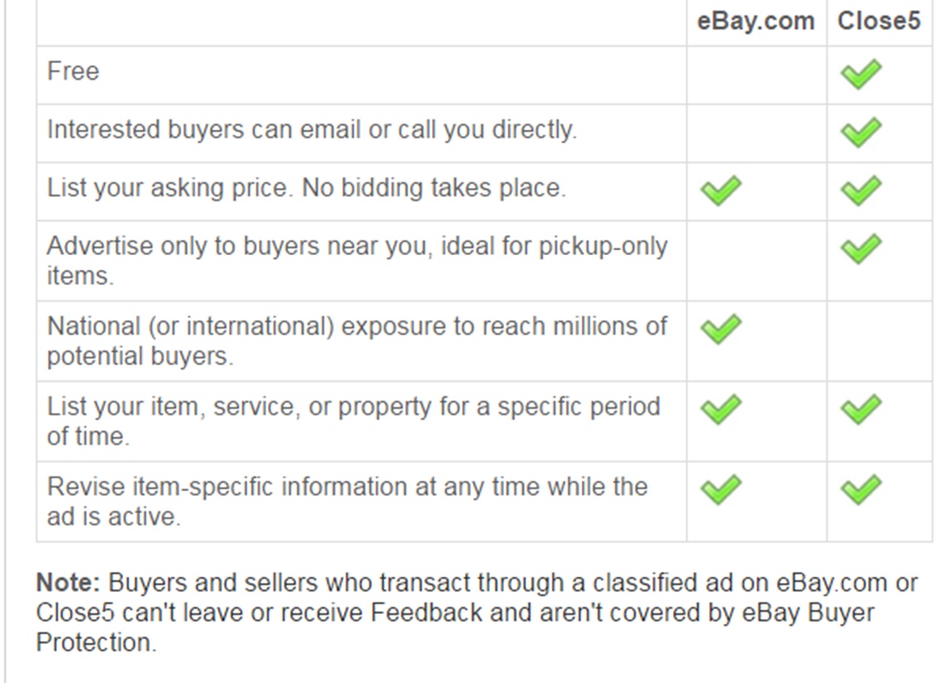
Task: Click "Advertise only to buyers near you" text
Action: [357, 246]
